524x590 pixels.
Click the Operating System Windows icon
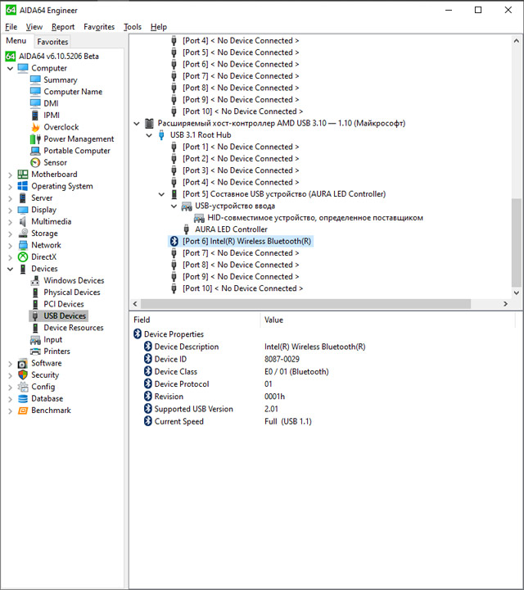[23, 186]
